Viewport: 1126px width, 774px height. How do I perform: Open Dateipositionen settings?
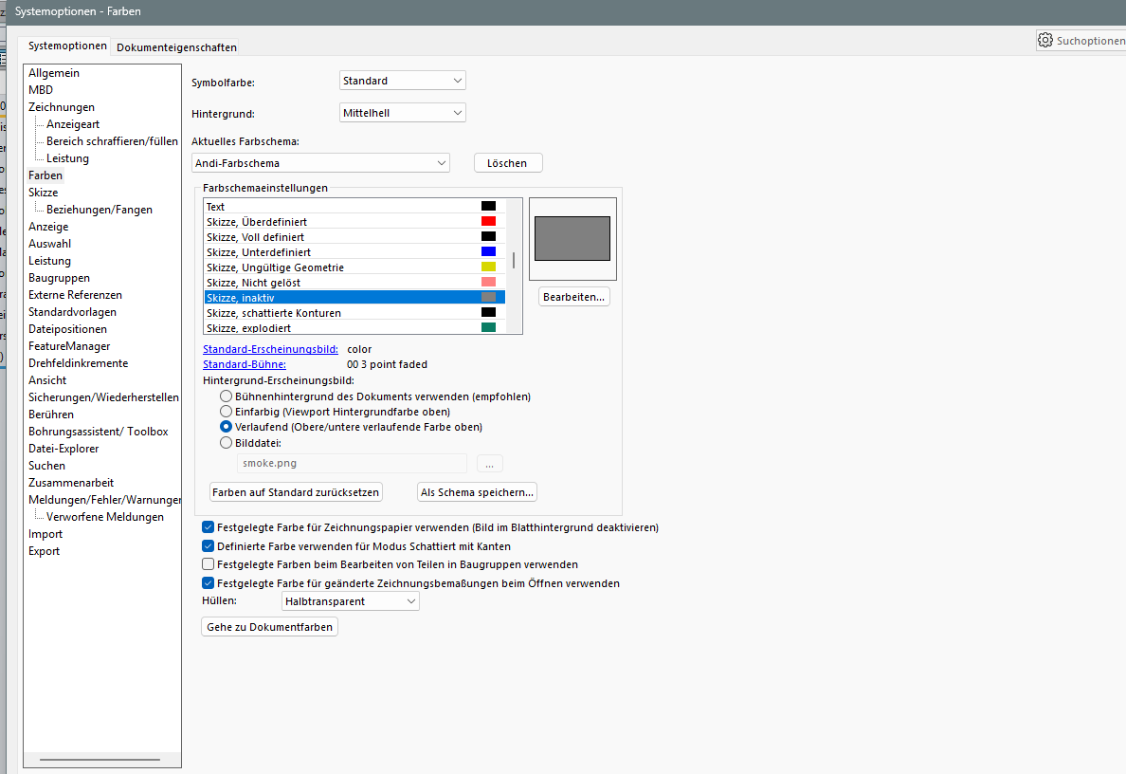click(67, 329)
